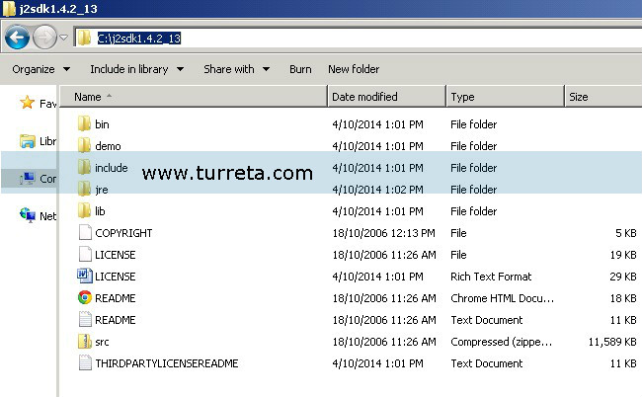Click the COPYRIGHT file name

(123, 233)
